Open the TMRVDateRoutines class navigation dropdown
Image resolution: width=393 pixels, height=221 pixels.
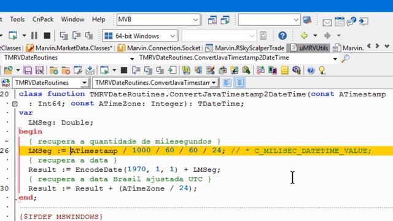pyautogui.click(x=131, y=59)
